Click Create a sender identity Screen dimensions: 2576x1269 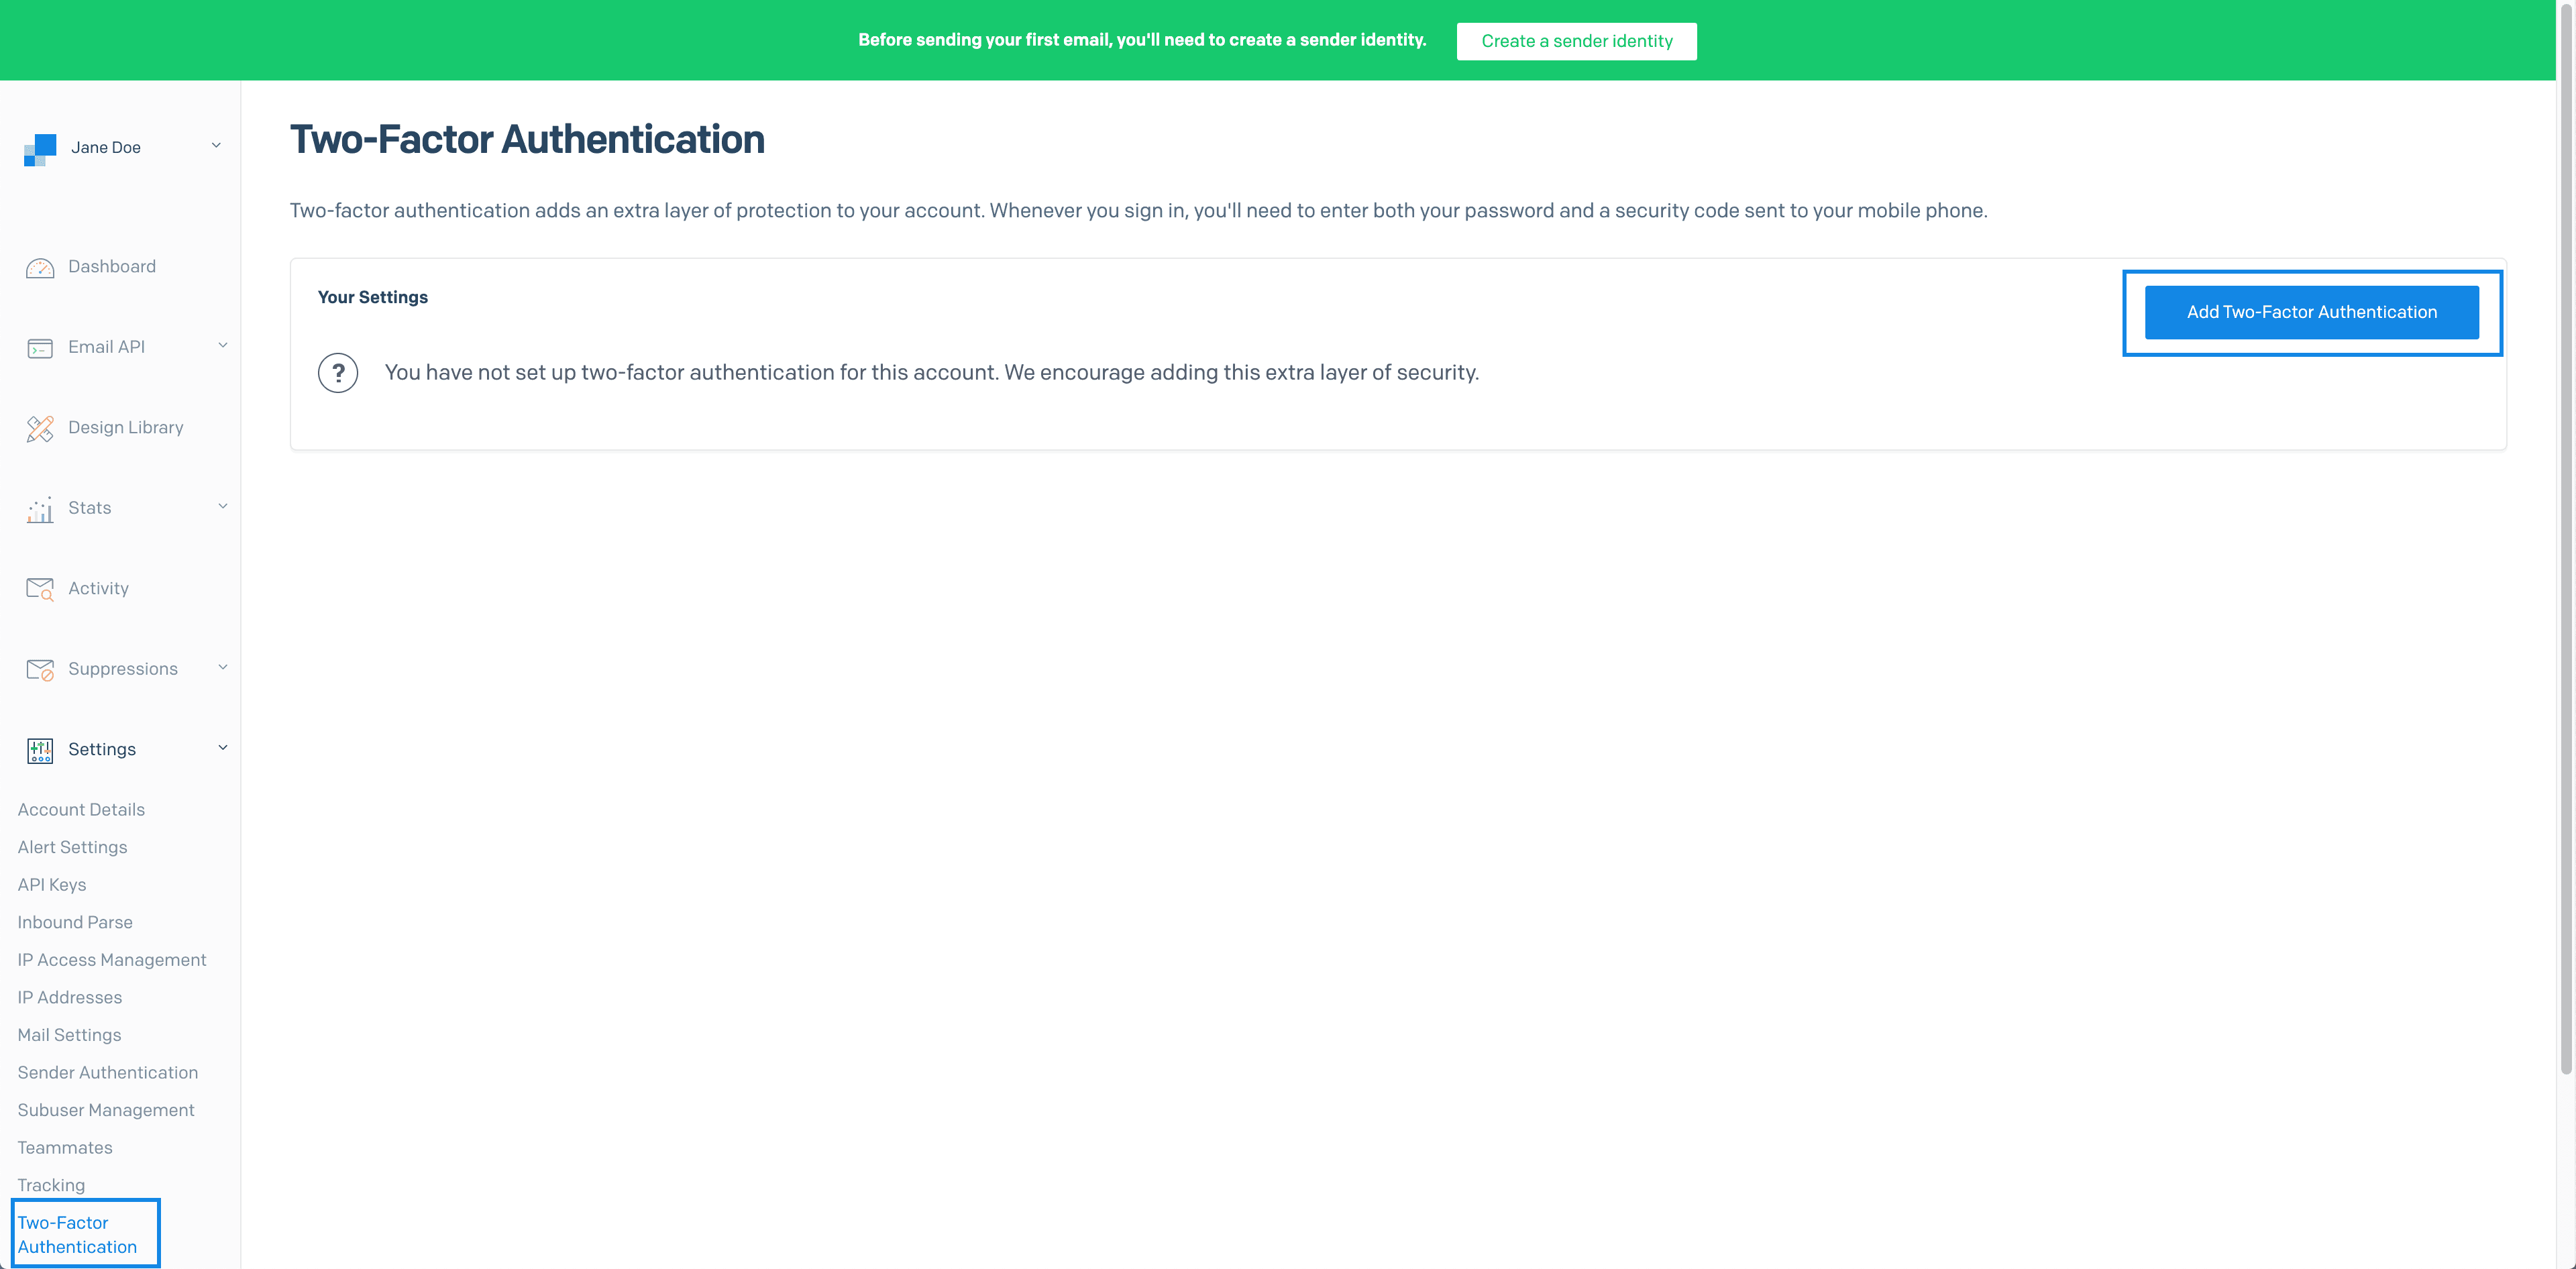1576,41
